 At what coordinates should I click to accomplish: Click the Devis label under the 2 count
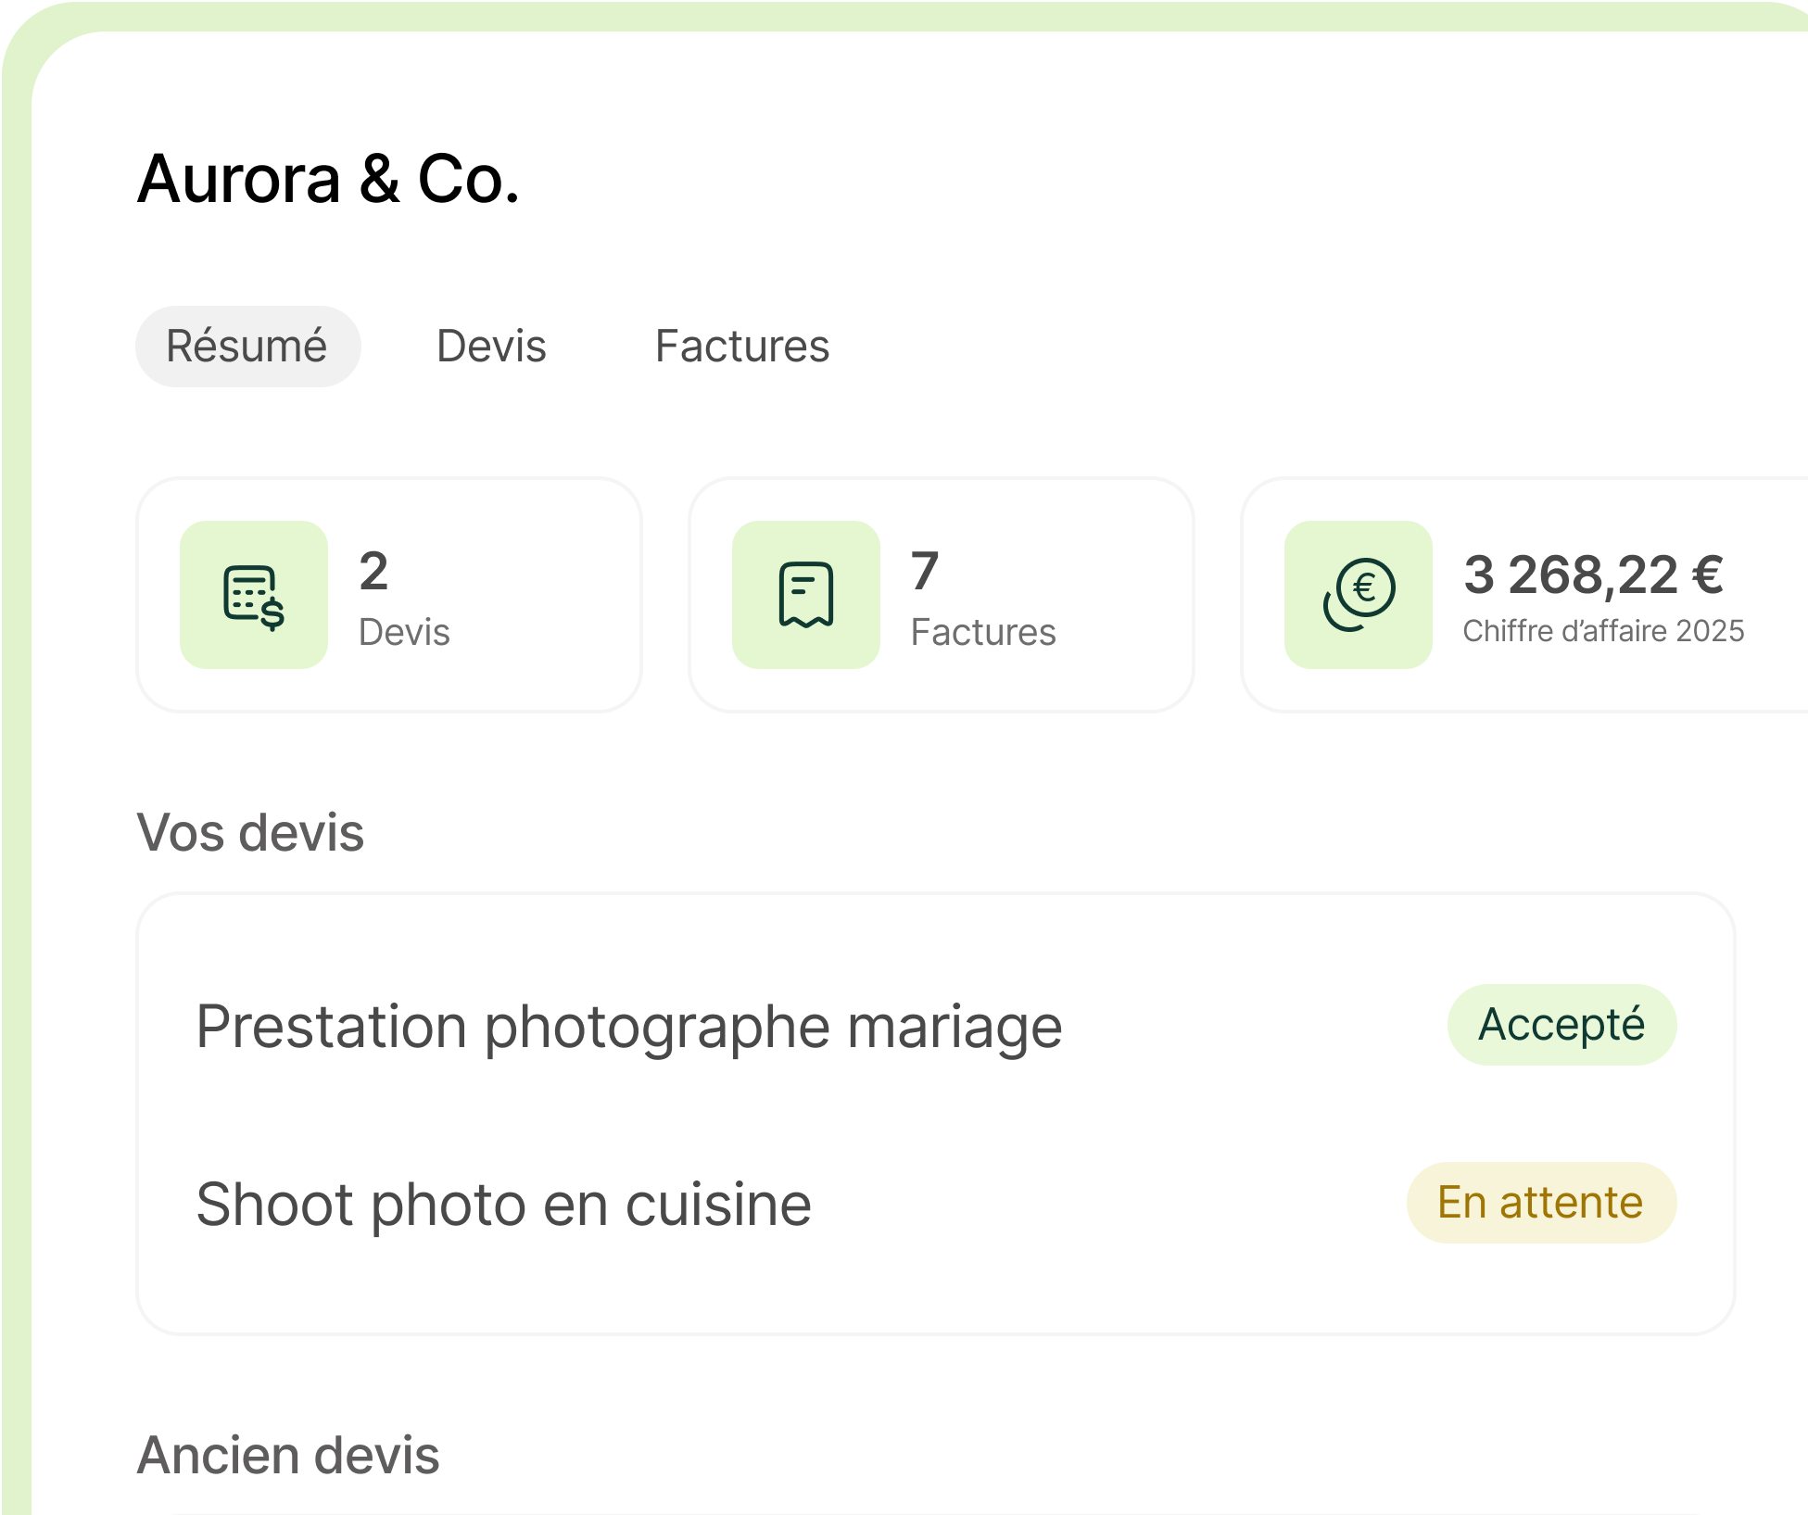point(404,632)
